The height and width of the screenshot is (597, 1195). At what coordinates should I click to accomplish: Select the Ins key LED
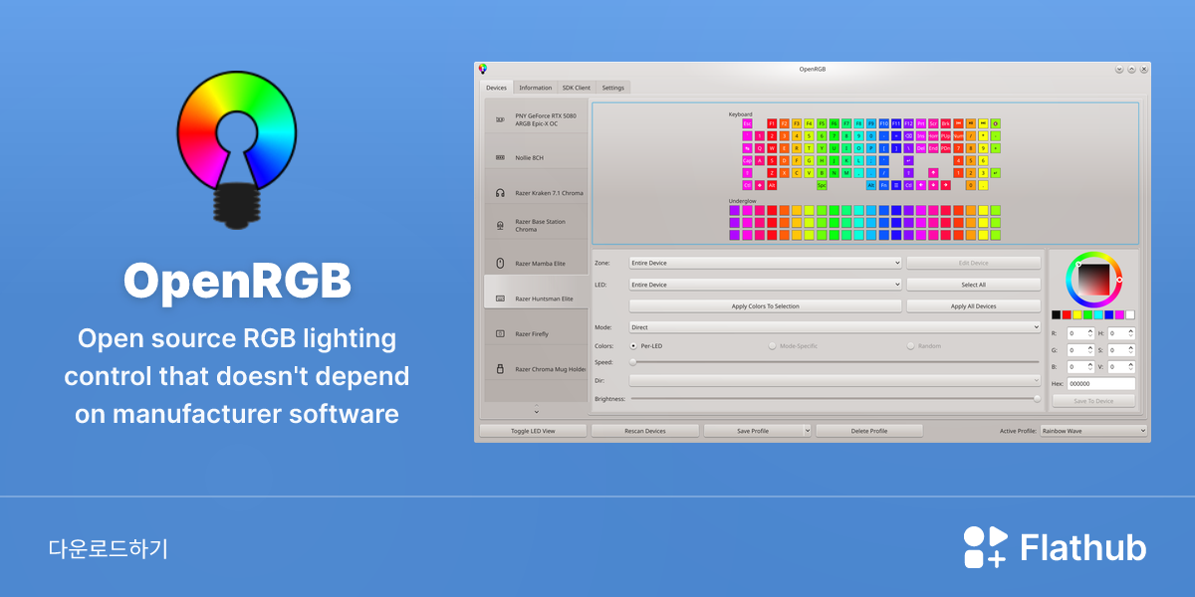point(920,136)
